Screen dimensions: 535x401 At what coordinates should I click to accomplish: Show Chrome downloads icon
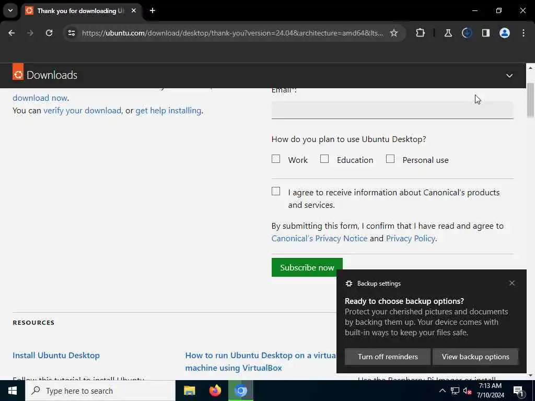467,33
